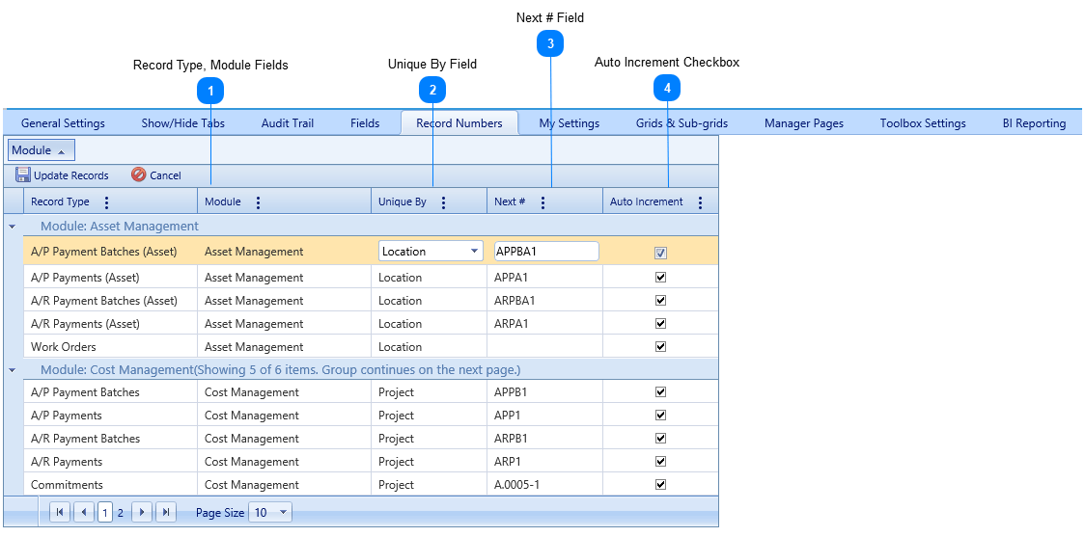Click the APPA1 Next # cell
This screenshot has height=537, width=1085.
(x=545, y=277)
